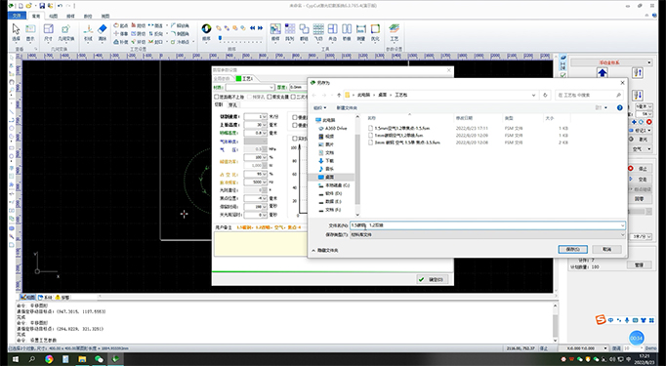
Task: Click the eraser Clear icon
Action: [x=103, y=32]
